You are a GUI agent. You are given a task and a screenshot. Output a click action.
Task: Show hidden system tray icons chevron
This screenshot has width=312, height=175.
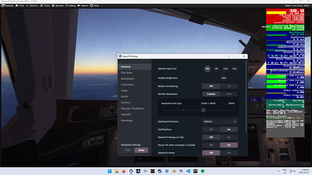pyautogui.click(x=279, y=171)
